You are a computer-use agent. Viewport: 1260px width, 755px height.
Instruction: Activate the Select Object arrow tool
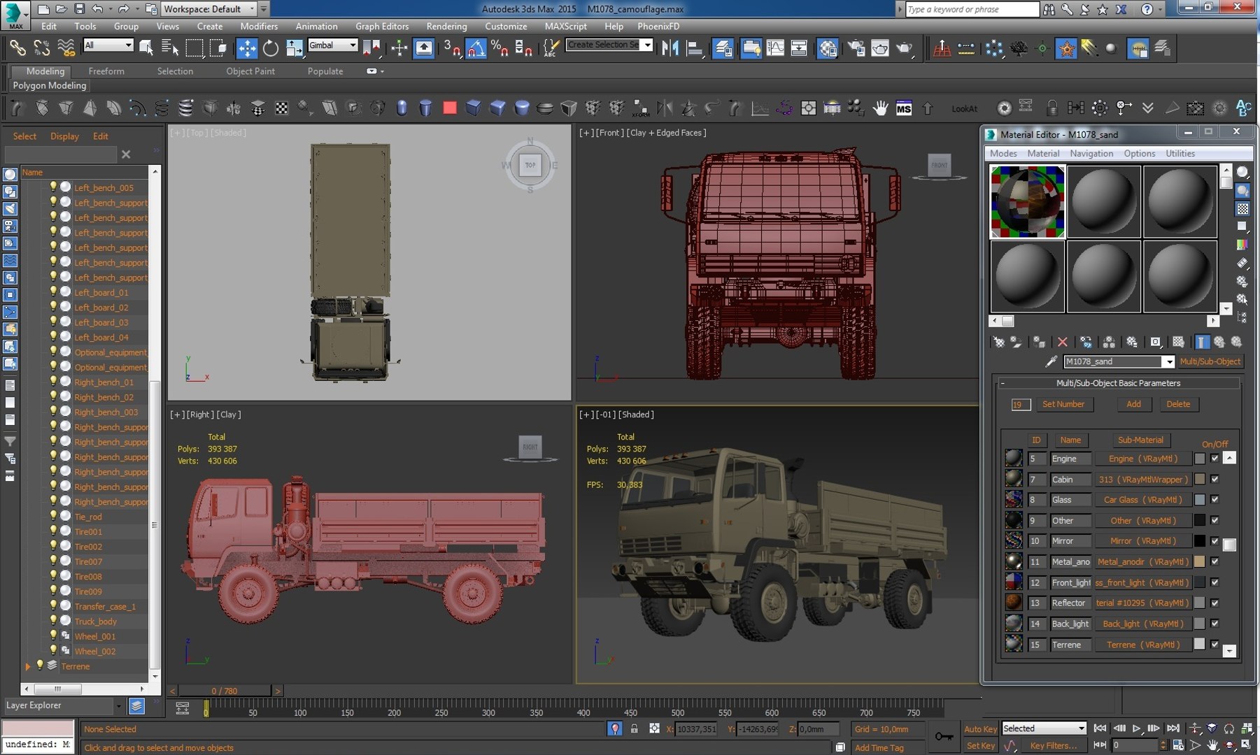146,48
